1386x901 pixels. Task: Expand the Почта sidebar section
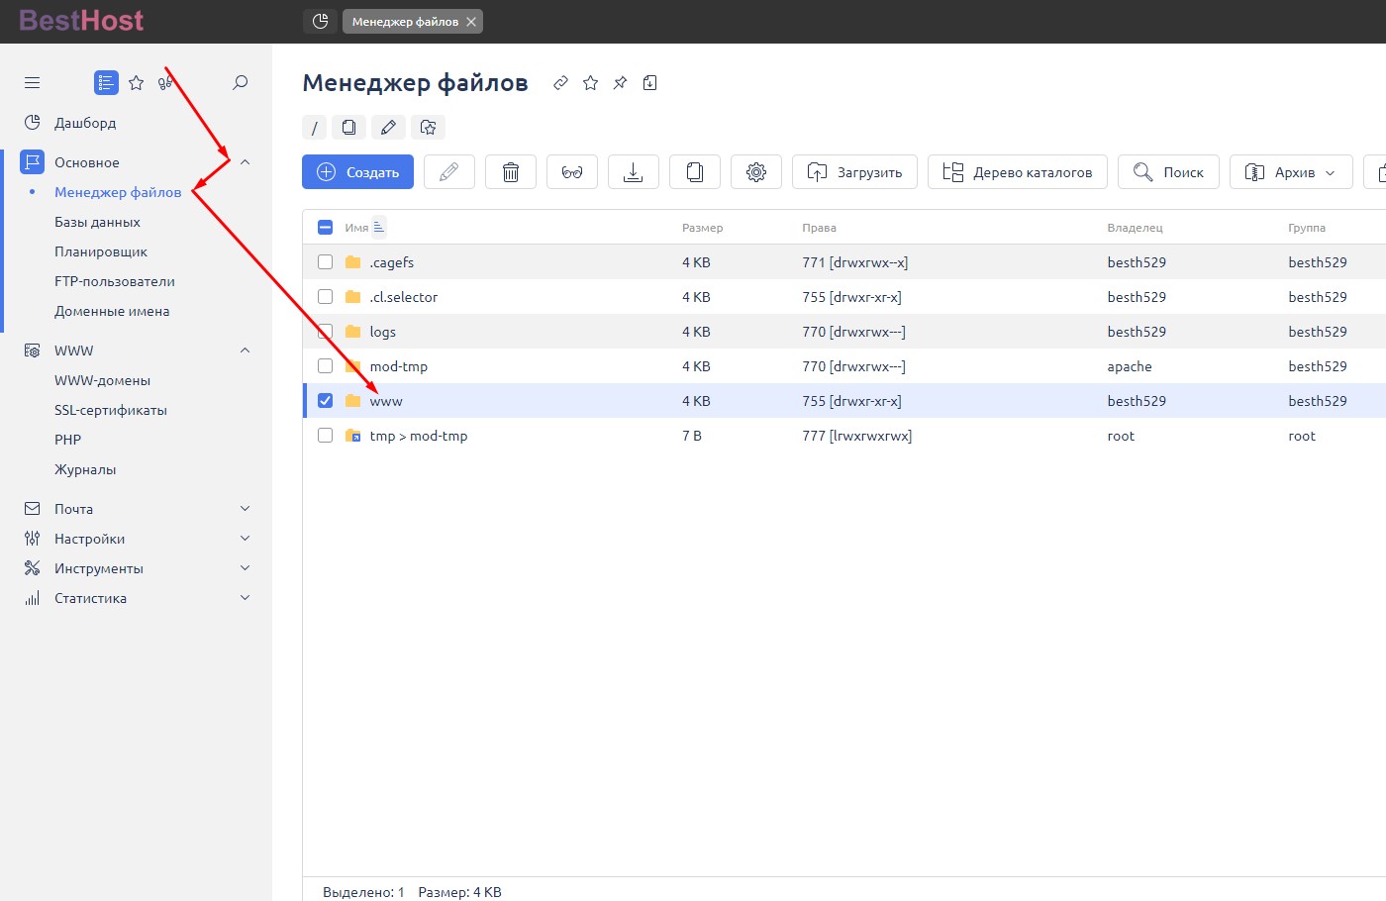coord(245,509)
